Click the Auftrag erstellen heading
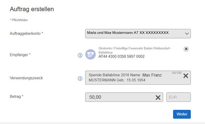The height and width of the screenshot is (124, 205). (32, 9)
